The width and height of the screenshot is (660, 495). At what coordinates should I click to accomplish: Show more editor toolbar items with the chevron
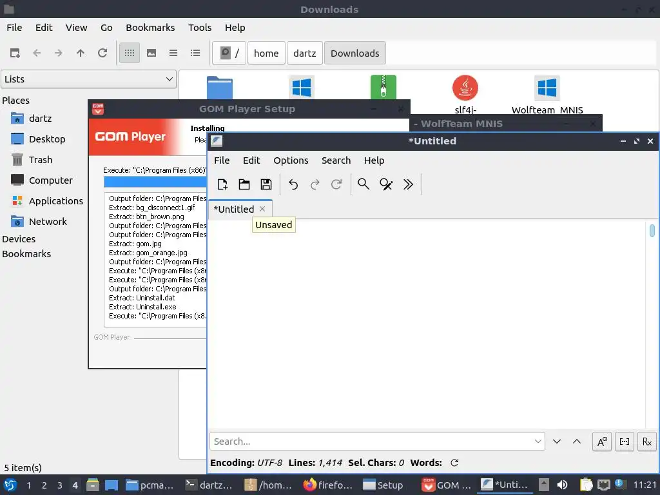[x=408, y=184]
